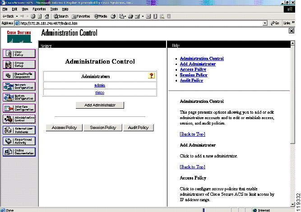Viewport: 301px width, 212px height.
Task: Select Administration Control sidebar button
Action: (19, 119)
